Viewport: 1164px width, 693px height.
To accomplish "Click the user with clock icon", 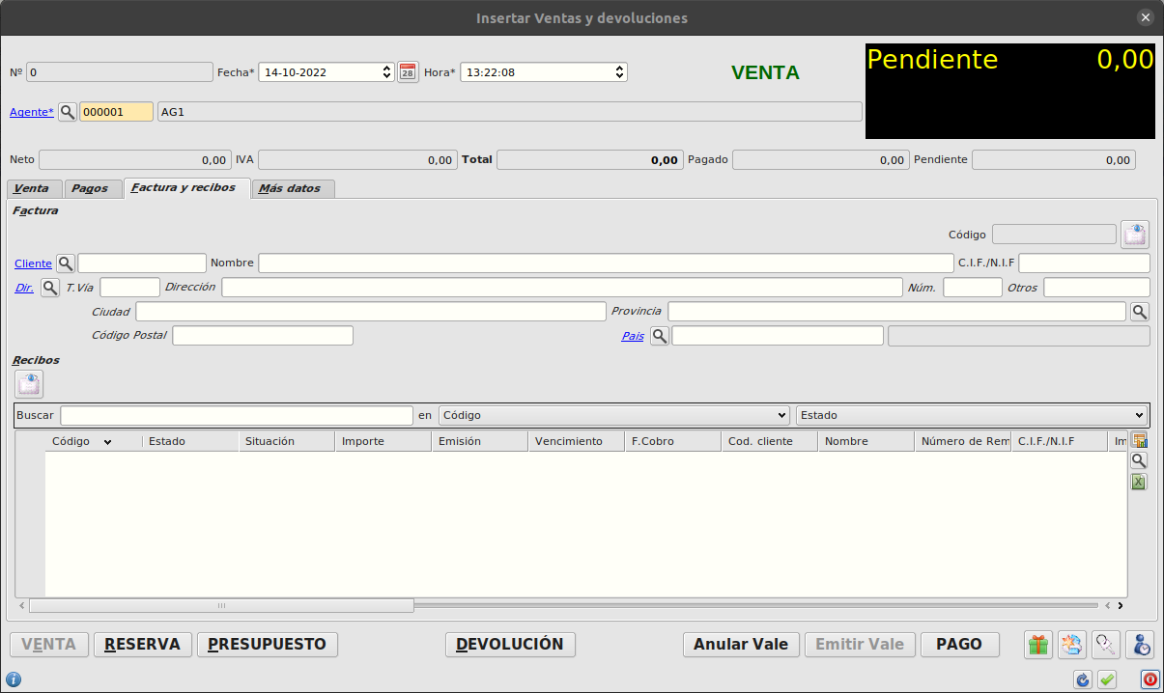I will [1140, 645].
